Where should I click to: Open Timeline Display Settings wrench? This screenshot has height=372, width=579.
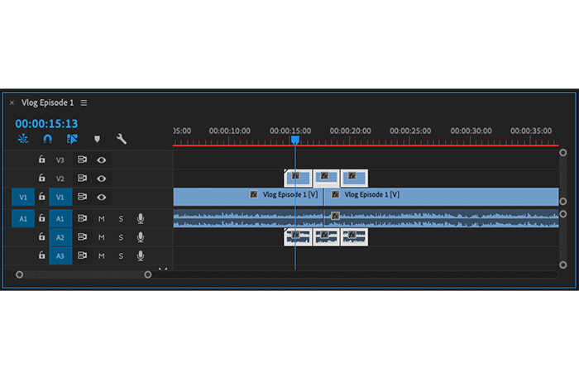coord(121,139)
